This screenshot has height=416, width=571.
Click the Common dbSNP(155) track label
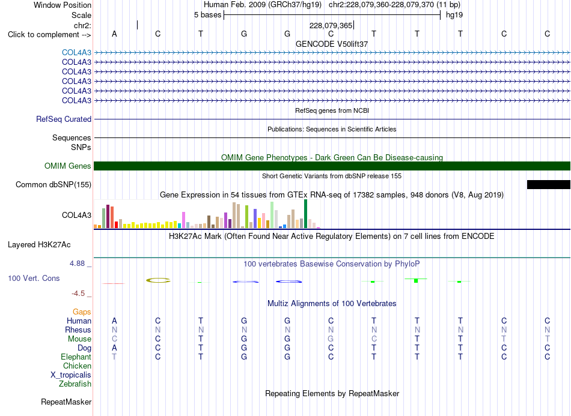coord(53,185)
